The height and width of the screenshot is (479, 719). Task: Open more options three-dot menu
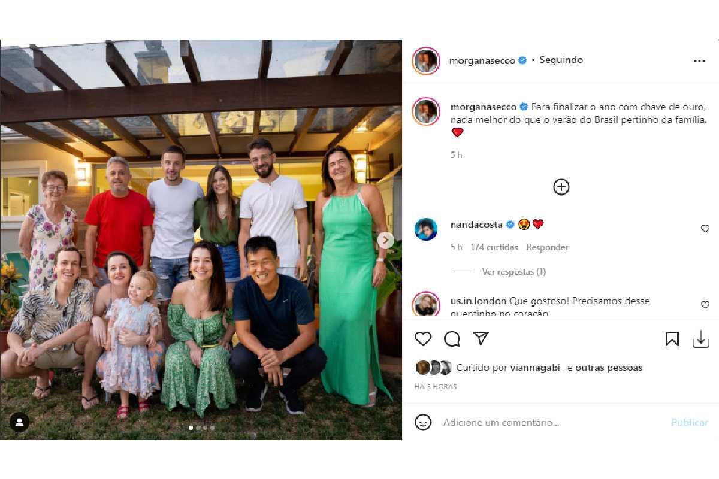[699, 61]
